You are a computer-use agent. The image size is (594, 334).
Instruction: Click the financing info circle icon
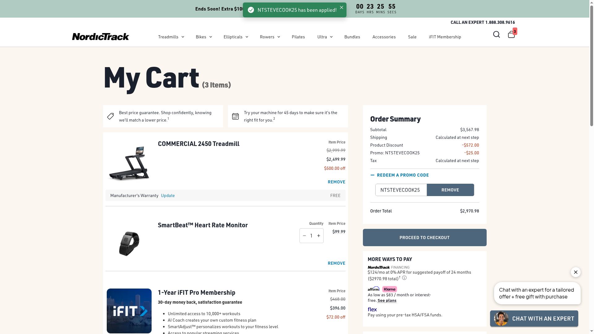click(x=404, y=278)
